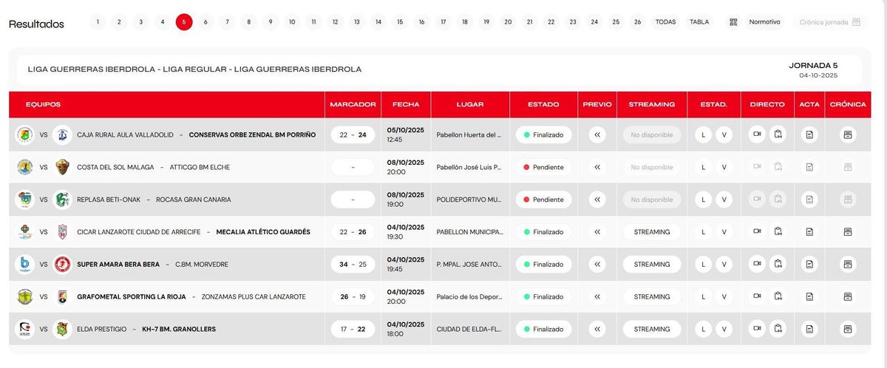887x368 pixels.
Task: Click video camera icon in Elda Prestigio row
Action: tap(757, 330)
